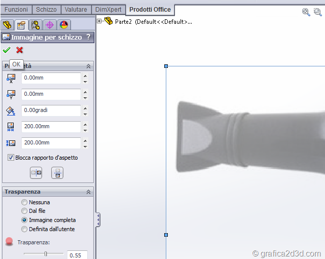Select the Definita dall'utente radio button
This screenshot has width=325, height=259.
click(24, 229)
